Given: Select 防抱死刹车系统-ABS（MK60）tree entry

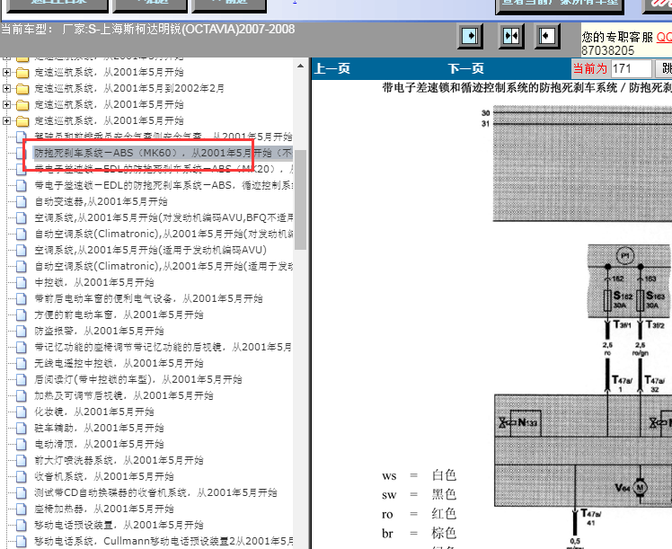Looking at the screenshot, I should click(163, 153).
